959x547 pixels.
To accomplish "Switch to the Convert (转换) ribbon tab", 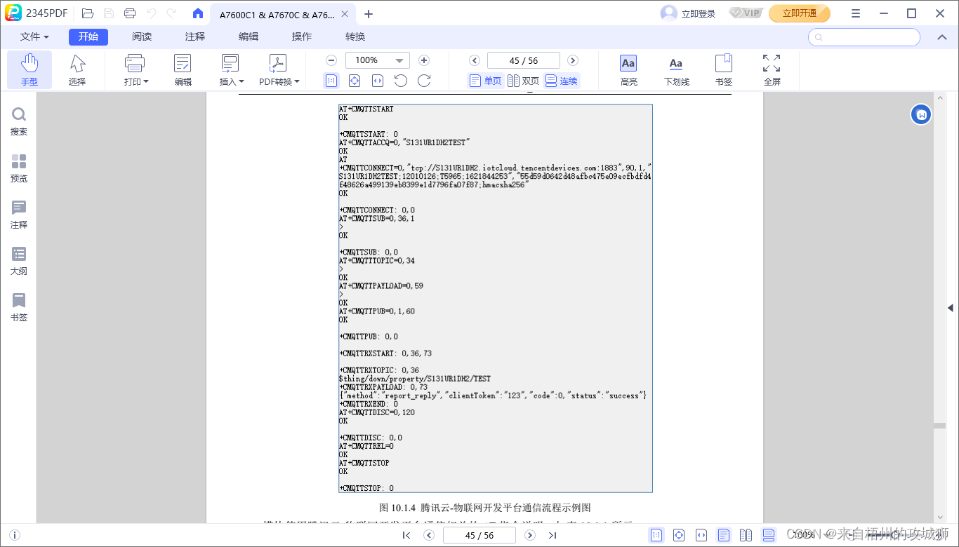I will (355, 36).
